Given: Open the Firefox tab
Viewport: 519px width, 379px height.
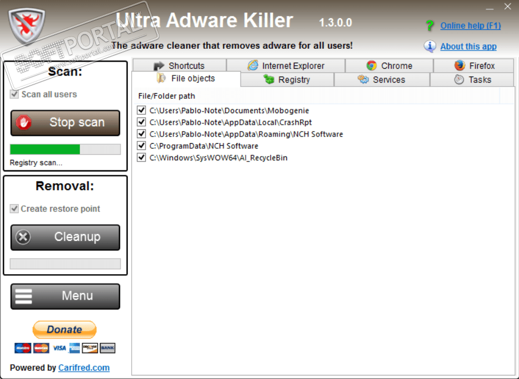Looking at the screenshot, I should pos(473,65).
